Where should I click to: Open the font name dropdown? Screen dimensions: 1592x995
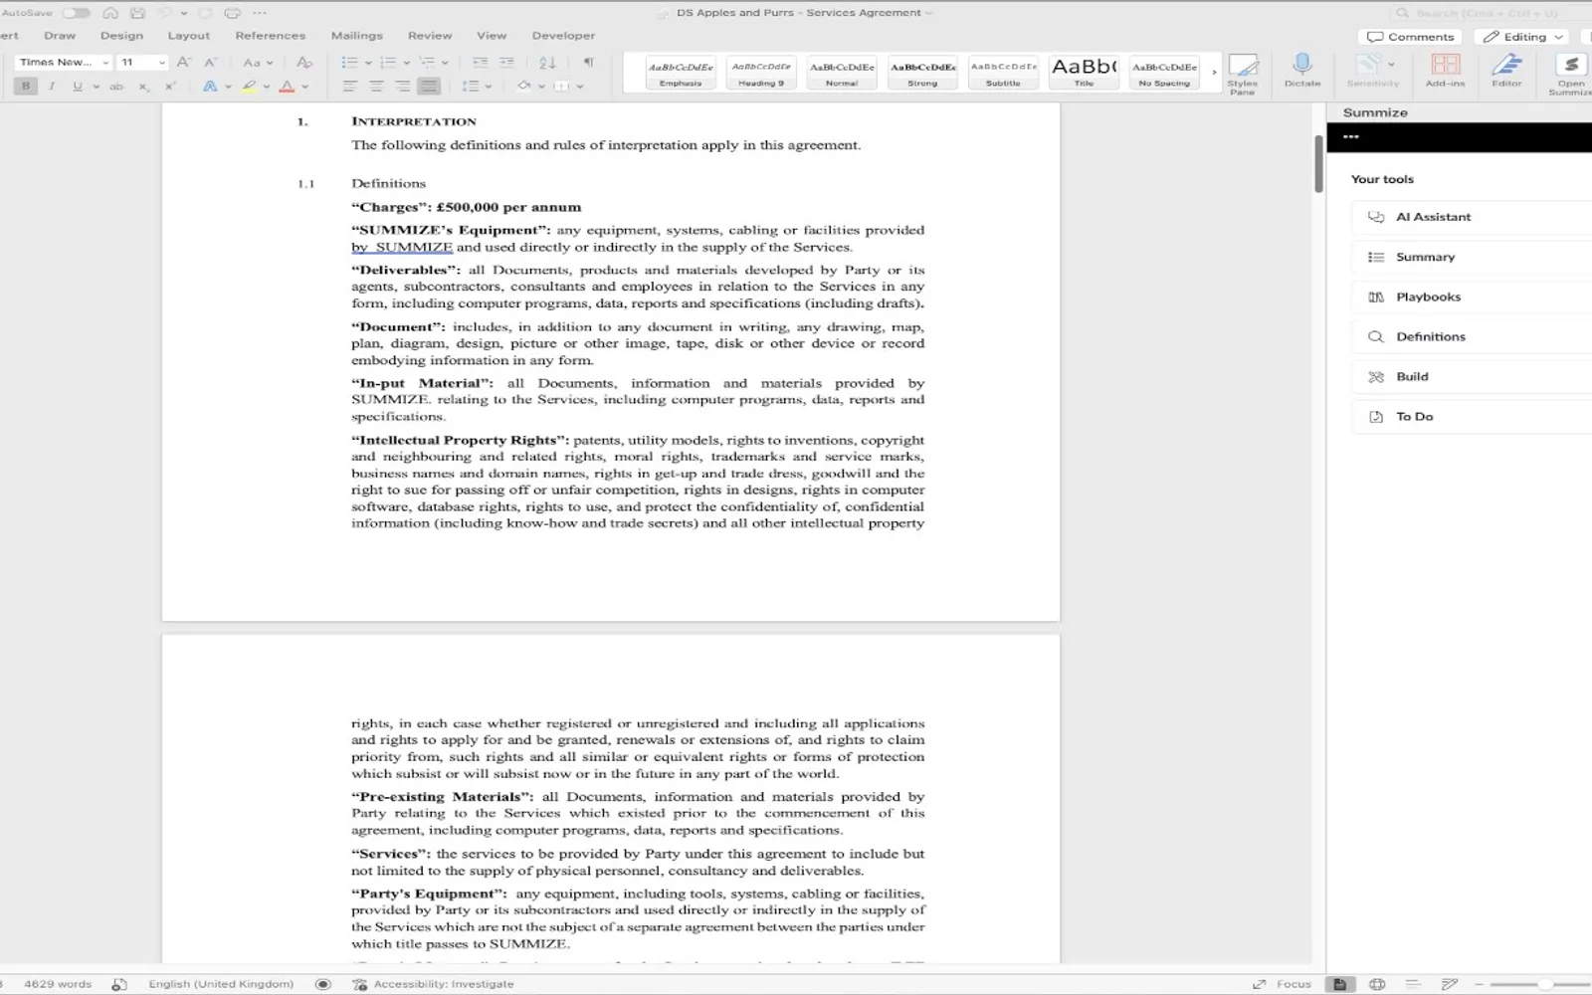click(105, 62)
